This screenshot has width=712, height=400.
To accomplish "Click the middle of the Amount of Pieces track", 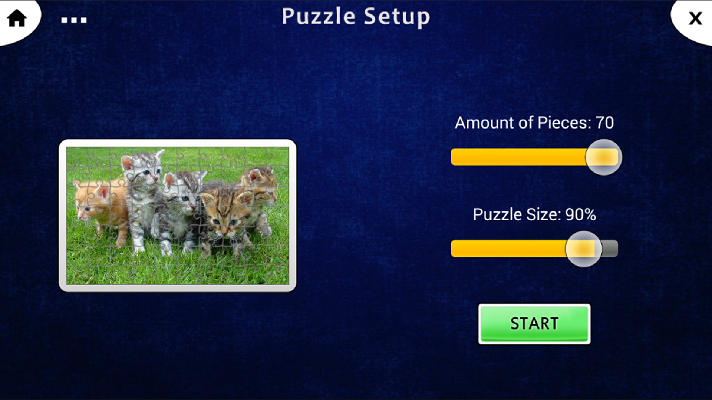I will [534, 157].
